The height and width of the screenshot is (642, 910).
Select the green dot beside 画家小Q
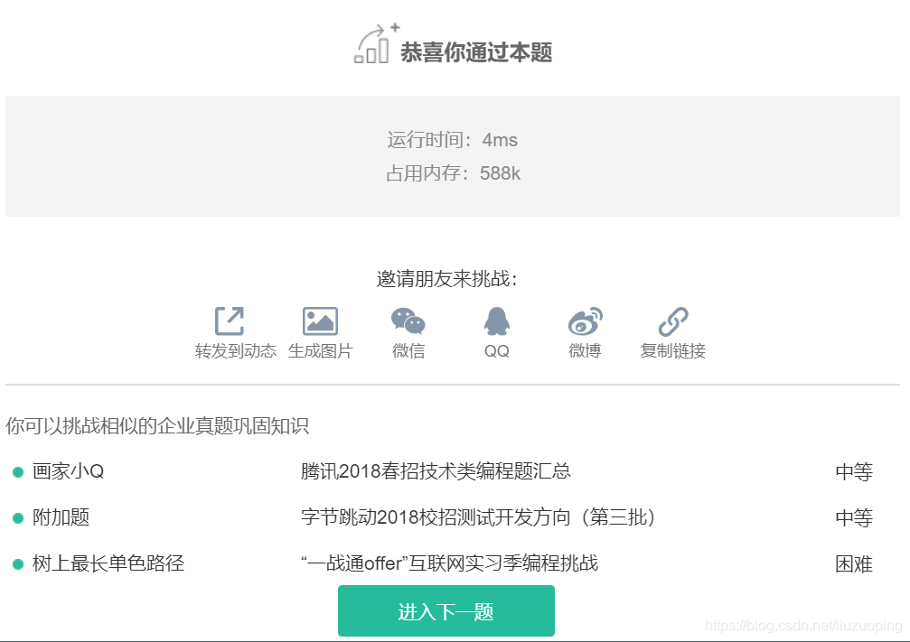coord(18,472)
